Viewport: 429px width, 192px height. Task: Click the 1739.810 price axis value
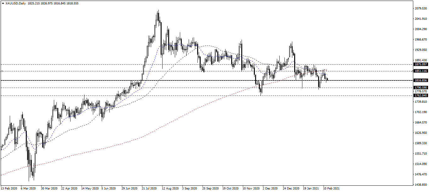(x=421, y=102)
